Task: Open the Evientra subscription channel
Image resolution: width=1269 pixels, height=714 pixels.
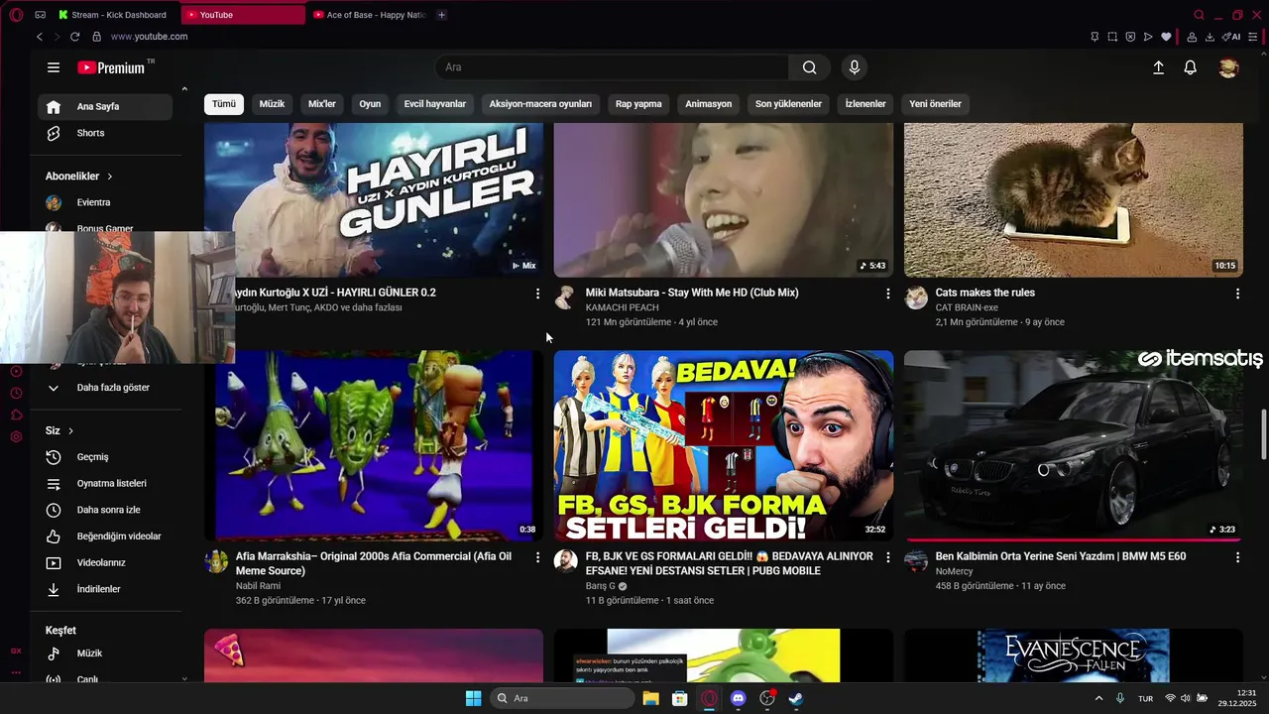Action: 105,202
